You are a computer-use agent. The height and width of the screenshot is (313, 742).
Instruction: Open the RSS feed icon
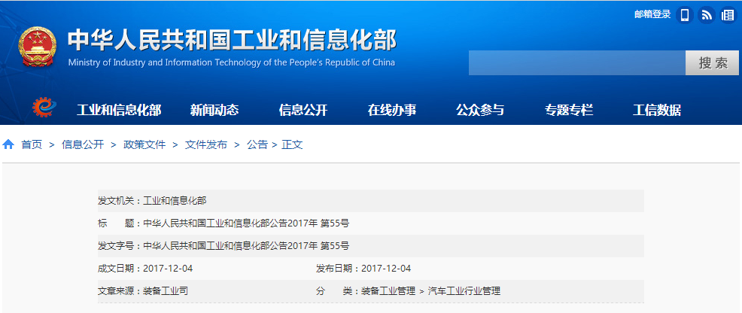706,15
